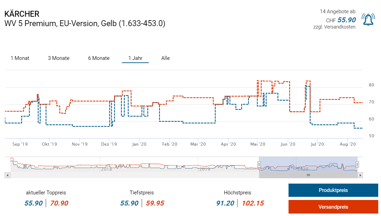Toggle the Versandpreis series button
The height and width of the screenshot is (216, 381).
[333, 207]
